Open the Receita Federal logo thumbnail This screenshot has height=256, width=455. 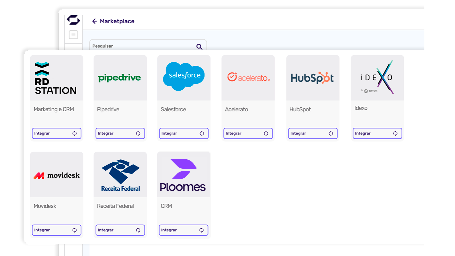click(x=120, y=174)
